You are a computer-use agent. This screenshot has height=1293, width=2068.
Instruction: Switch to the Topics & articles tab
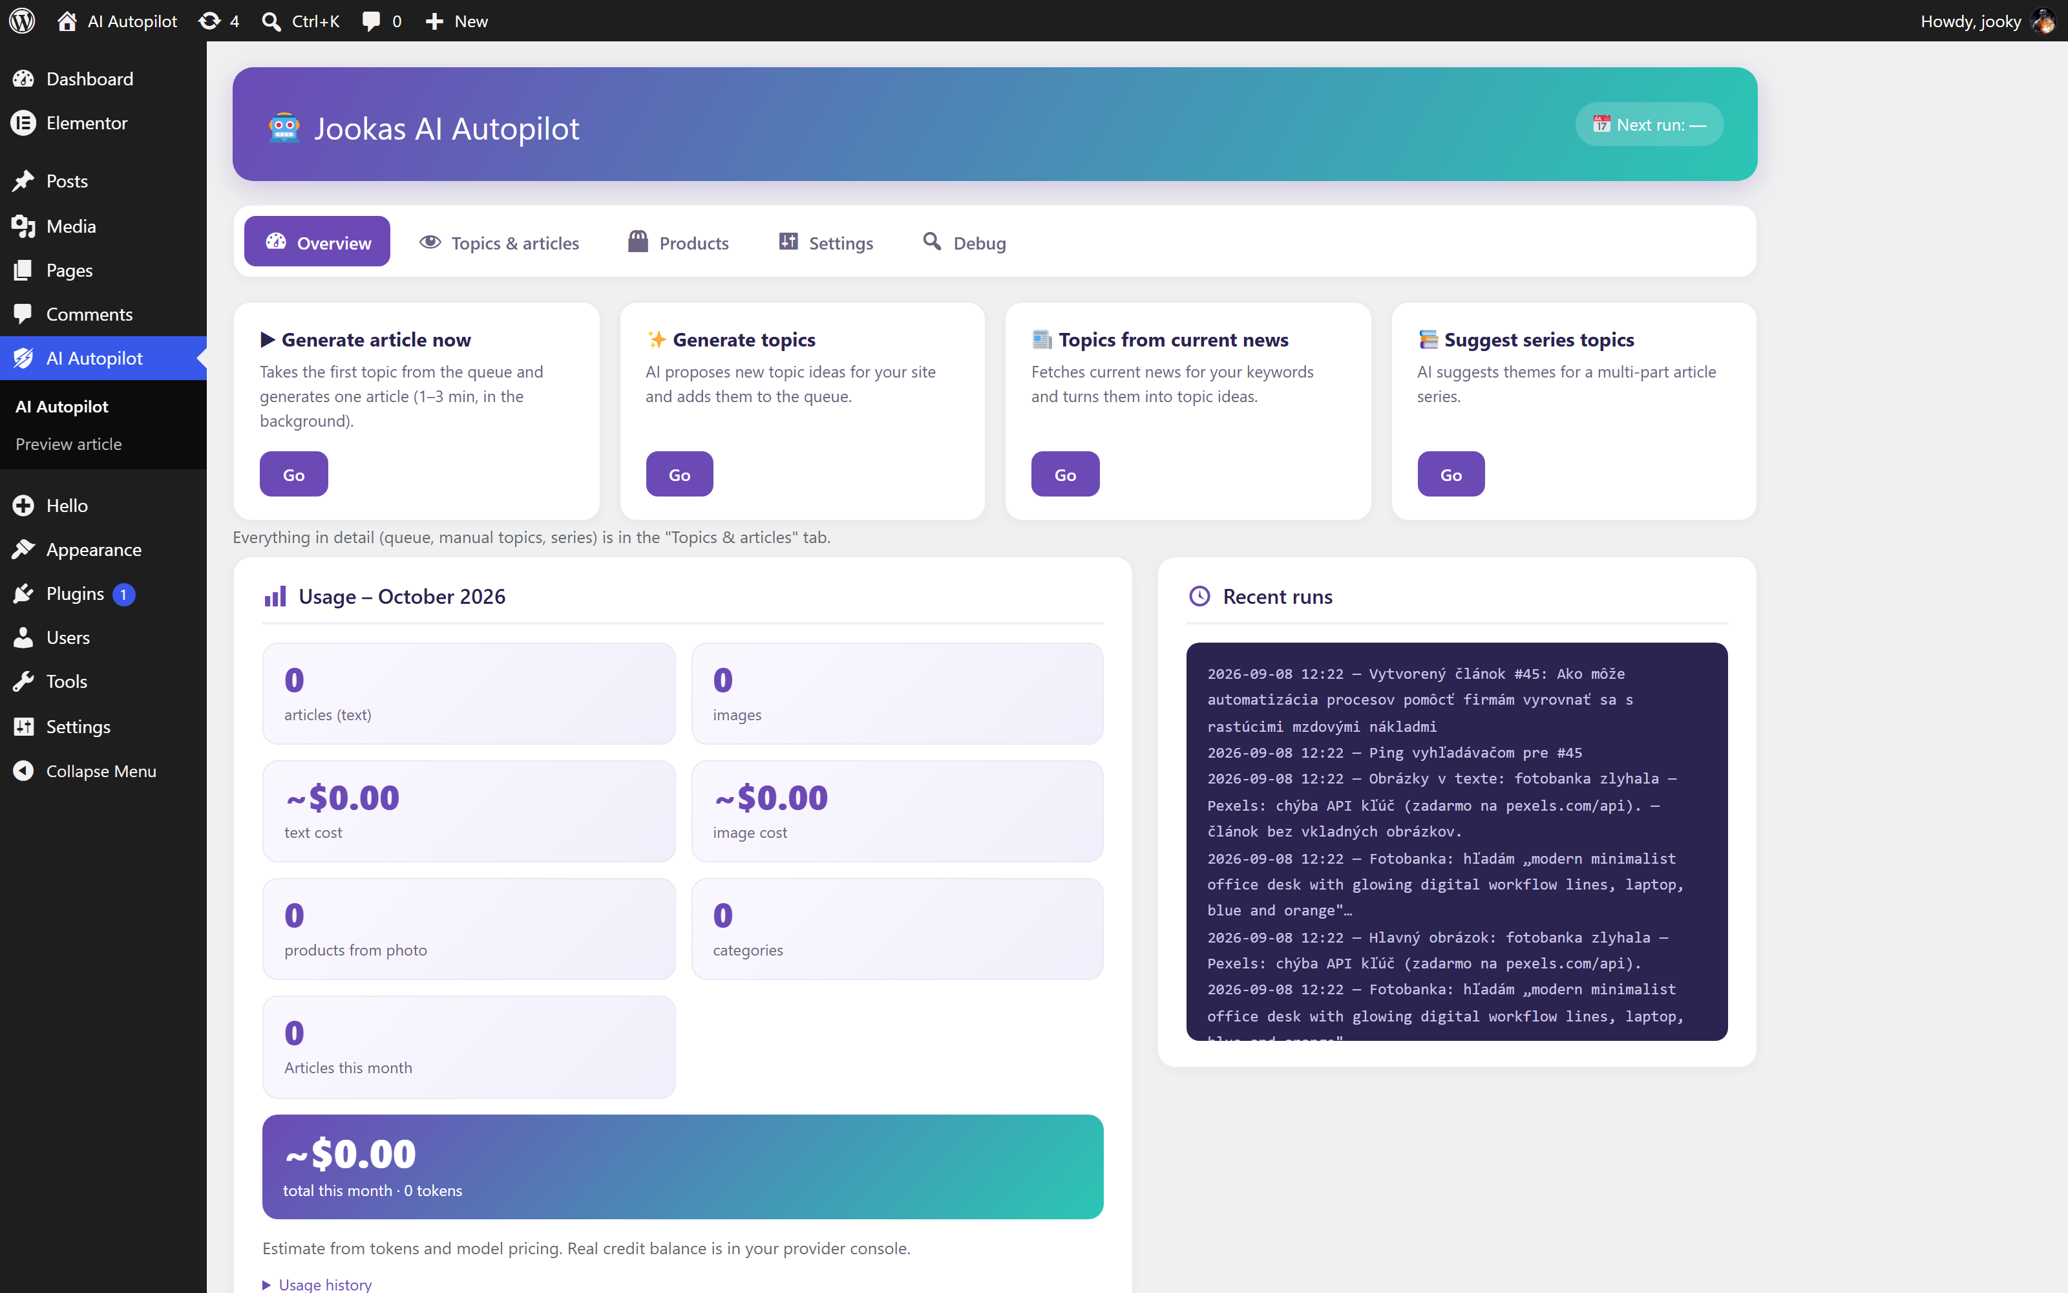(x=499, y=243)
